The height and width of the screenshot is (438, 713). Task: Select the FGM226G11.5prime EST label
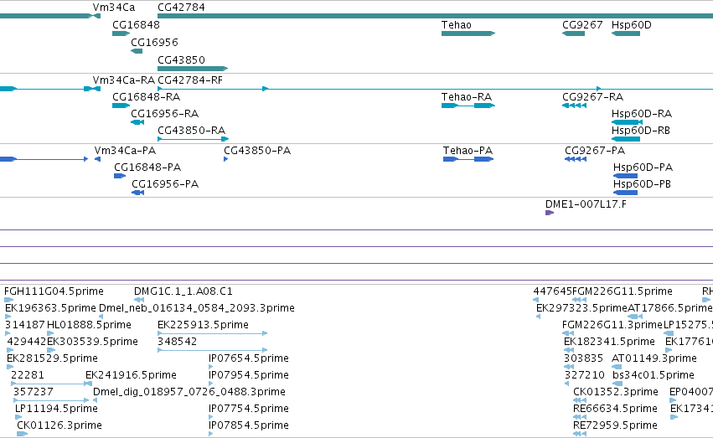click(x=623, y=291)
